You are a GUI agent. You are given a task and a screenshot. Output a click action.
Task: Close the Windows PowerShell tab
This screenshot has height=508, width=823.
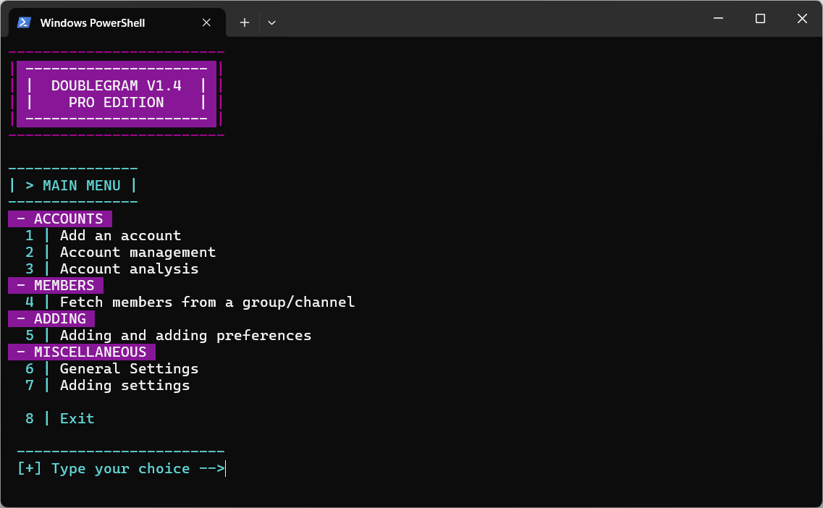tap(206, 22)
